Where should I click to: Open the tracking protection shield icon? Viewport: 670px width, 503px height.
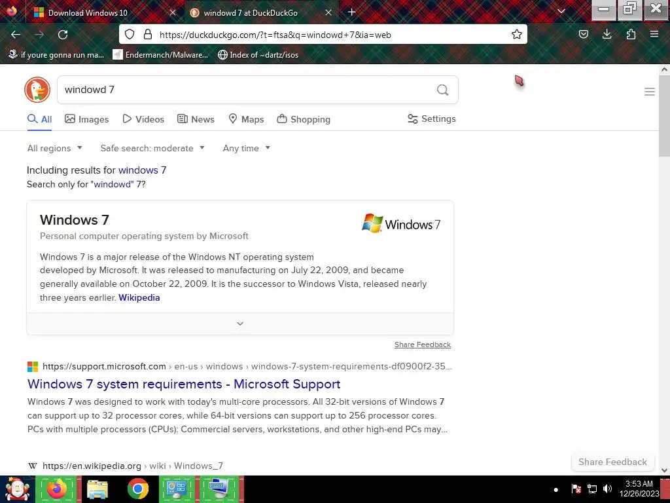130,35
